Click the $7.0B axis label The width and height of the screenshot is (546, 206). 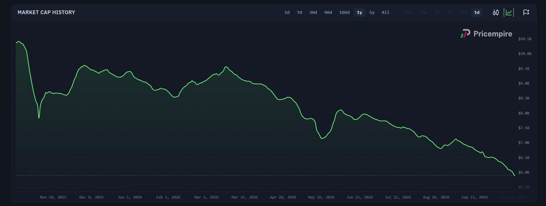pos(524,143)
